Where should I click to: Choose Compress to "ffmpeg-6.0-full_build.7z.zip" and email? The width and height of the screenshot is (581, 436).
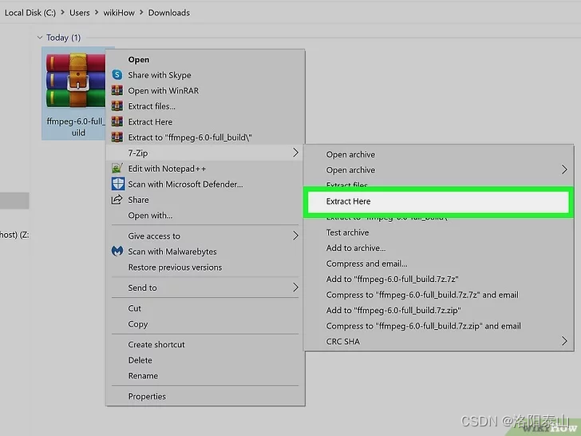[439, 326]
